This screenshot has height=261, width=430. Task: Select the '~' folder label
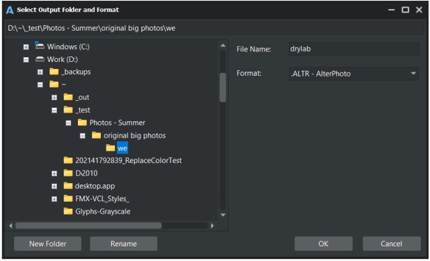pyautogui.click(x=63, y=84)
